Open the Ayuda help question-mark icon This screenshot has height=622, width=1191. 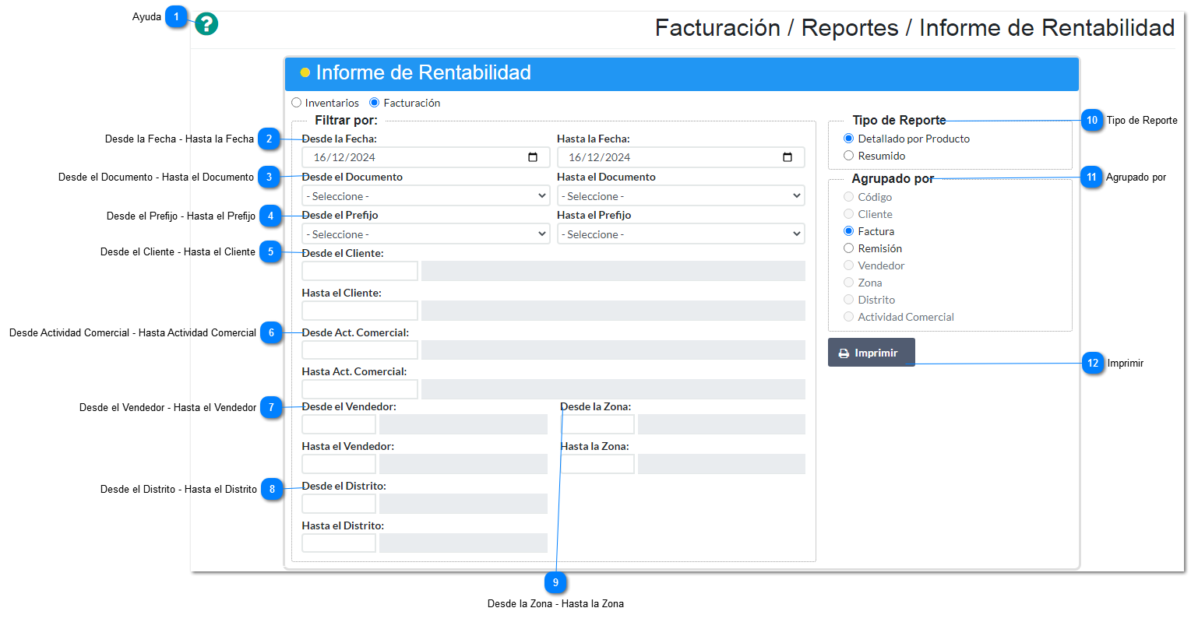coord(206,24)
